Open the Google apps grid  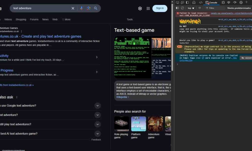click(148, 8)
